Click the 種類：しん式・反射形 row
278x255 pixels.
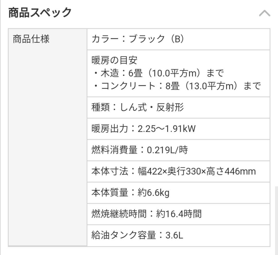138,107
